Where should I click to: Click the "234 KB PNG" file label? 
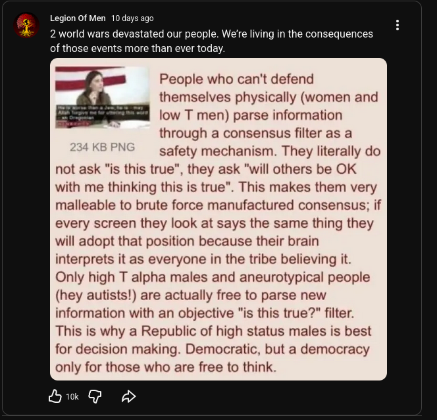pos(102,147)
